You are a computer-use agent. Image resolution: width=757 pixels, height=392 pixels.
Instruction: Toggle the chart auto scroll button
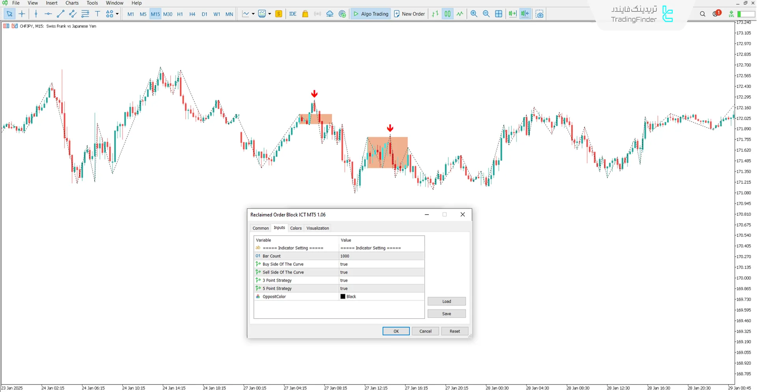pos(512,14)
